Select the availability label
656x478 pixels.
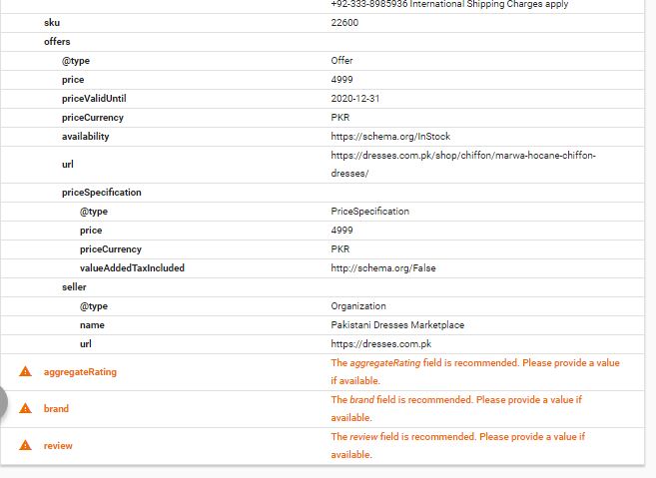[x=85, y=137]
